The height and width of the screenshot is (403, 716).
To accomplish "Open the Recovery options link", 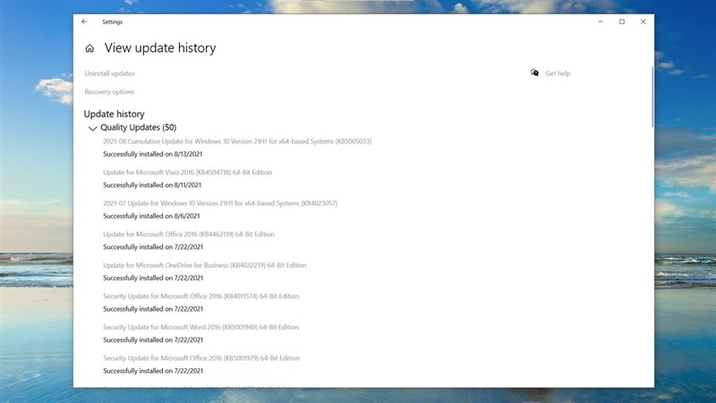I will [x=109, y=92].
